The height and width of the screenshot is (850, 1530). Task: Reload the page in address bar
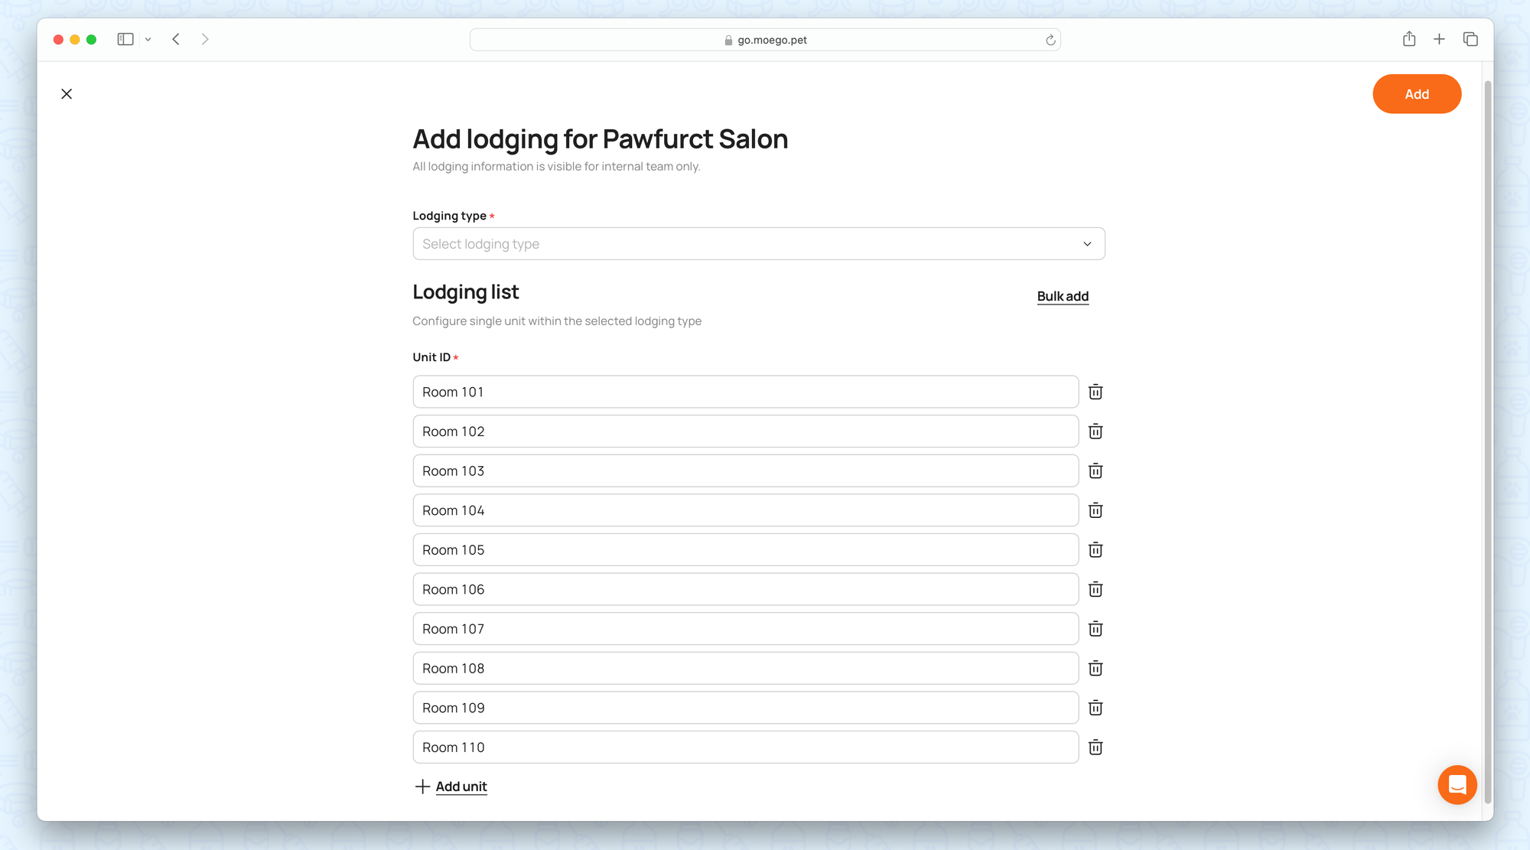pos(1050,40)
